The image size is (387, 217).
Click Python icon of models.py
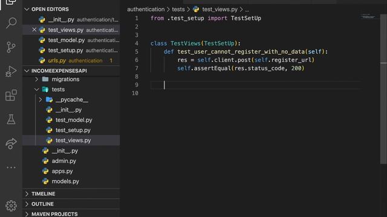tap(45, 181)
